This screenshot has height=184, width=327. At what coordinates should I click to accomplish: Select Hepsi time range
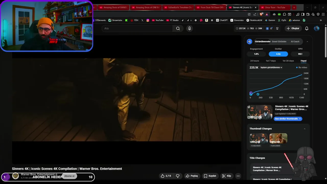pos(303,61)
